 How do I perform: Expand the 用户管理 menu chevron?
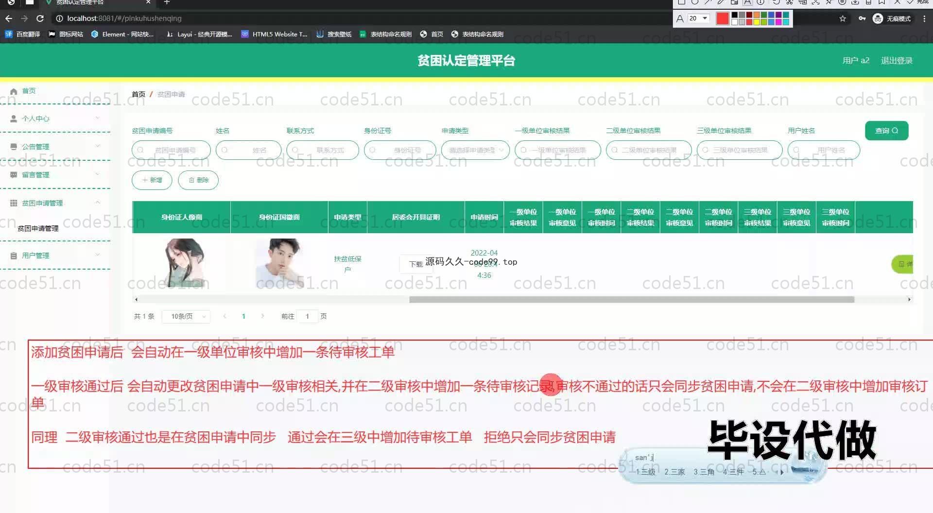(x=98, y=255)
